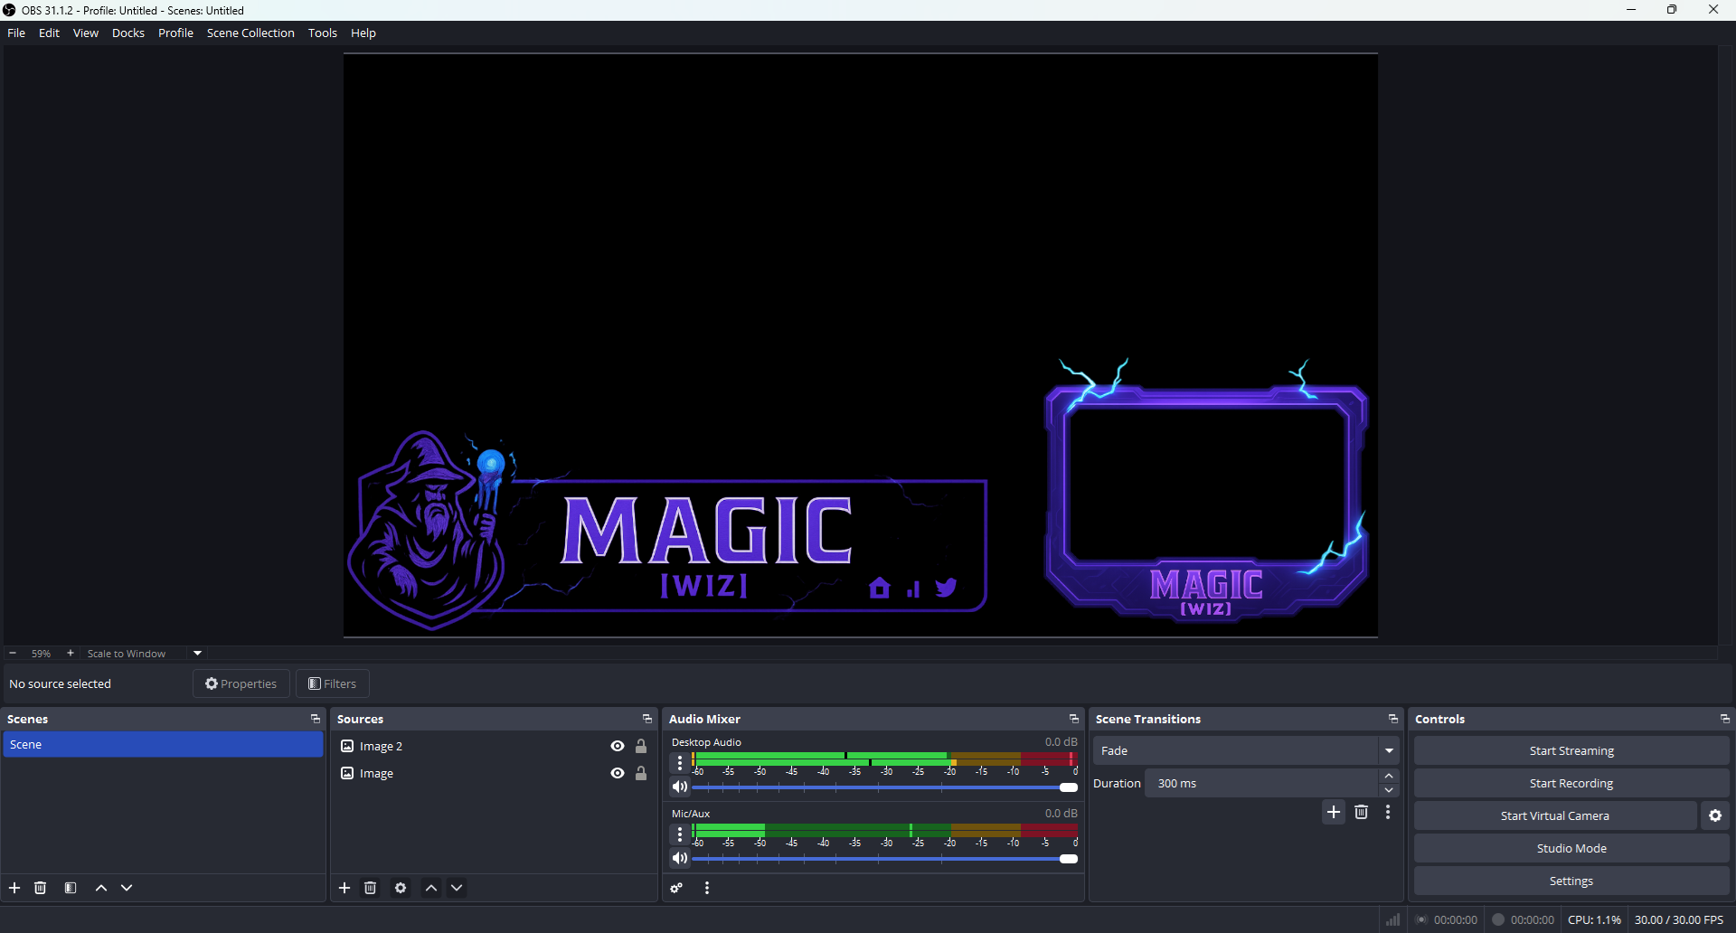
Task: Click Start Recording button
Action: [x=1571, y=783]
